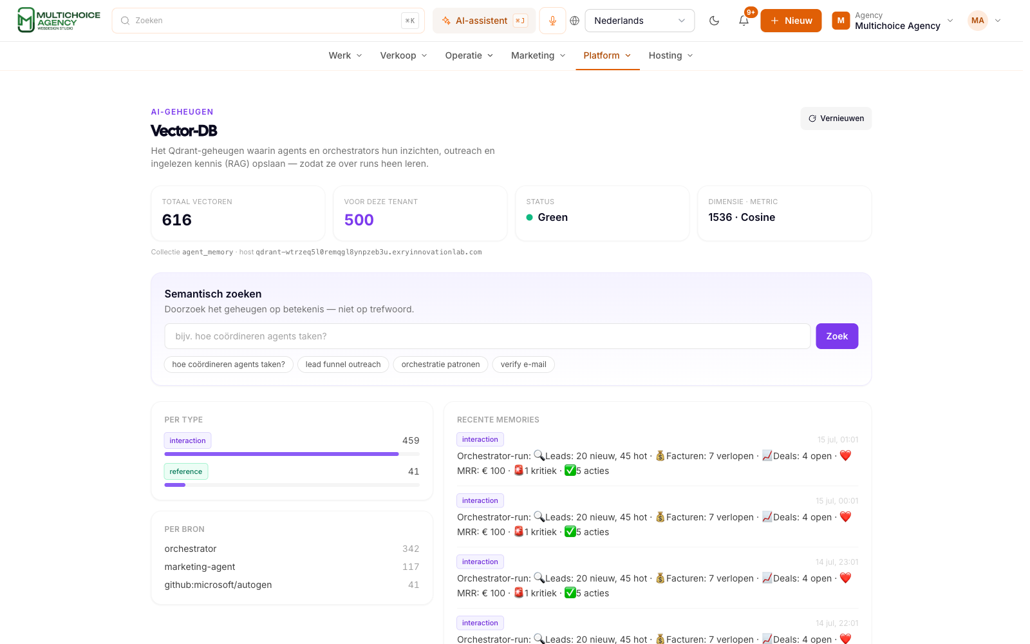The height and width of the screenshot is (644, 1030).
Task: Pick suggestion 'lead funnel outreach'
Action: click(343, 365)
